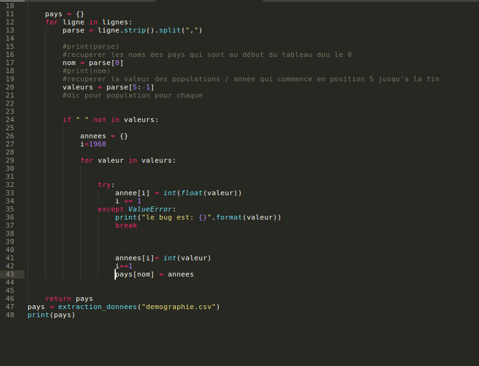The width and height of the screenshot is (479, 366).
Task: Click the 'annees[i]= int(valeur)' line
Action: click(x=163, y=258)
